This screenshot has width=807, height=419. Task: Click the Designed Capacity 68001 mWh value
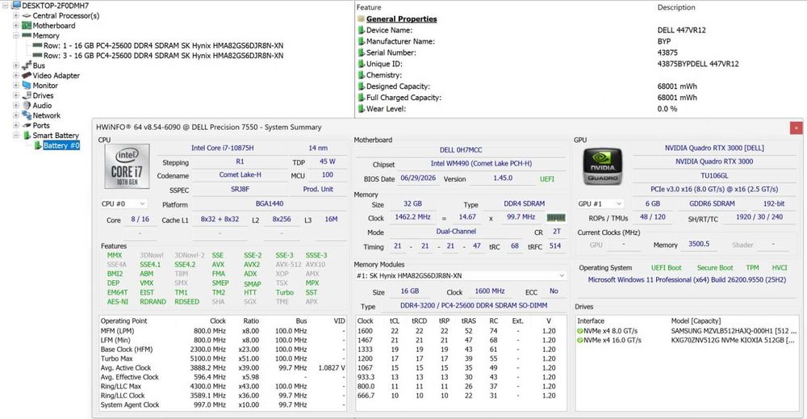[677, 86]
